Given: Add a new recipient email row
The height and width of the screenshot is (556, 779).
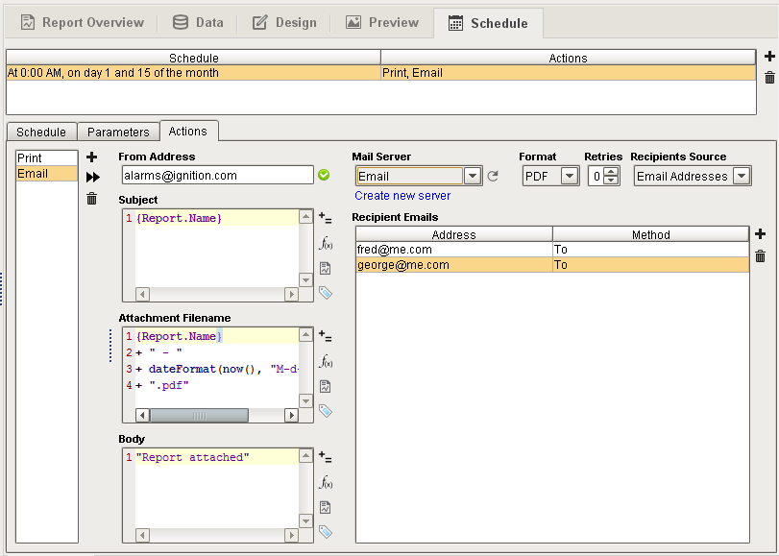Looking at the screenshot, I should coord(760,233).
